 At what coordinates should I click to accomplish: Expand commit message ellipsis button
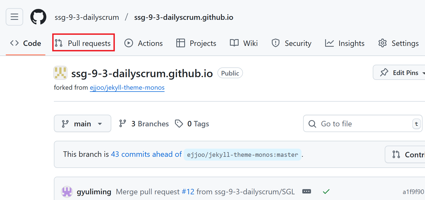[x=306, y=192]
